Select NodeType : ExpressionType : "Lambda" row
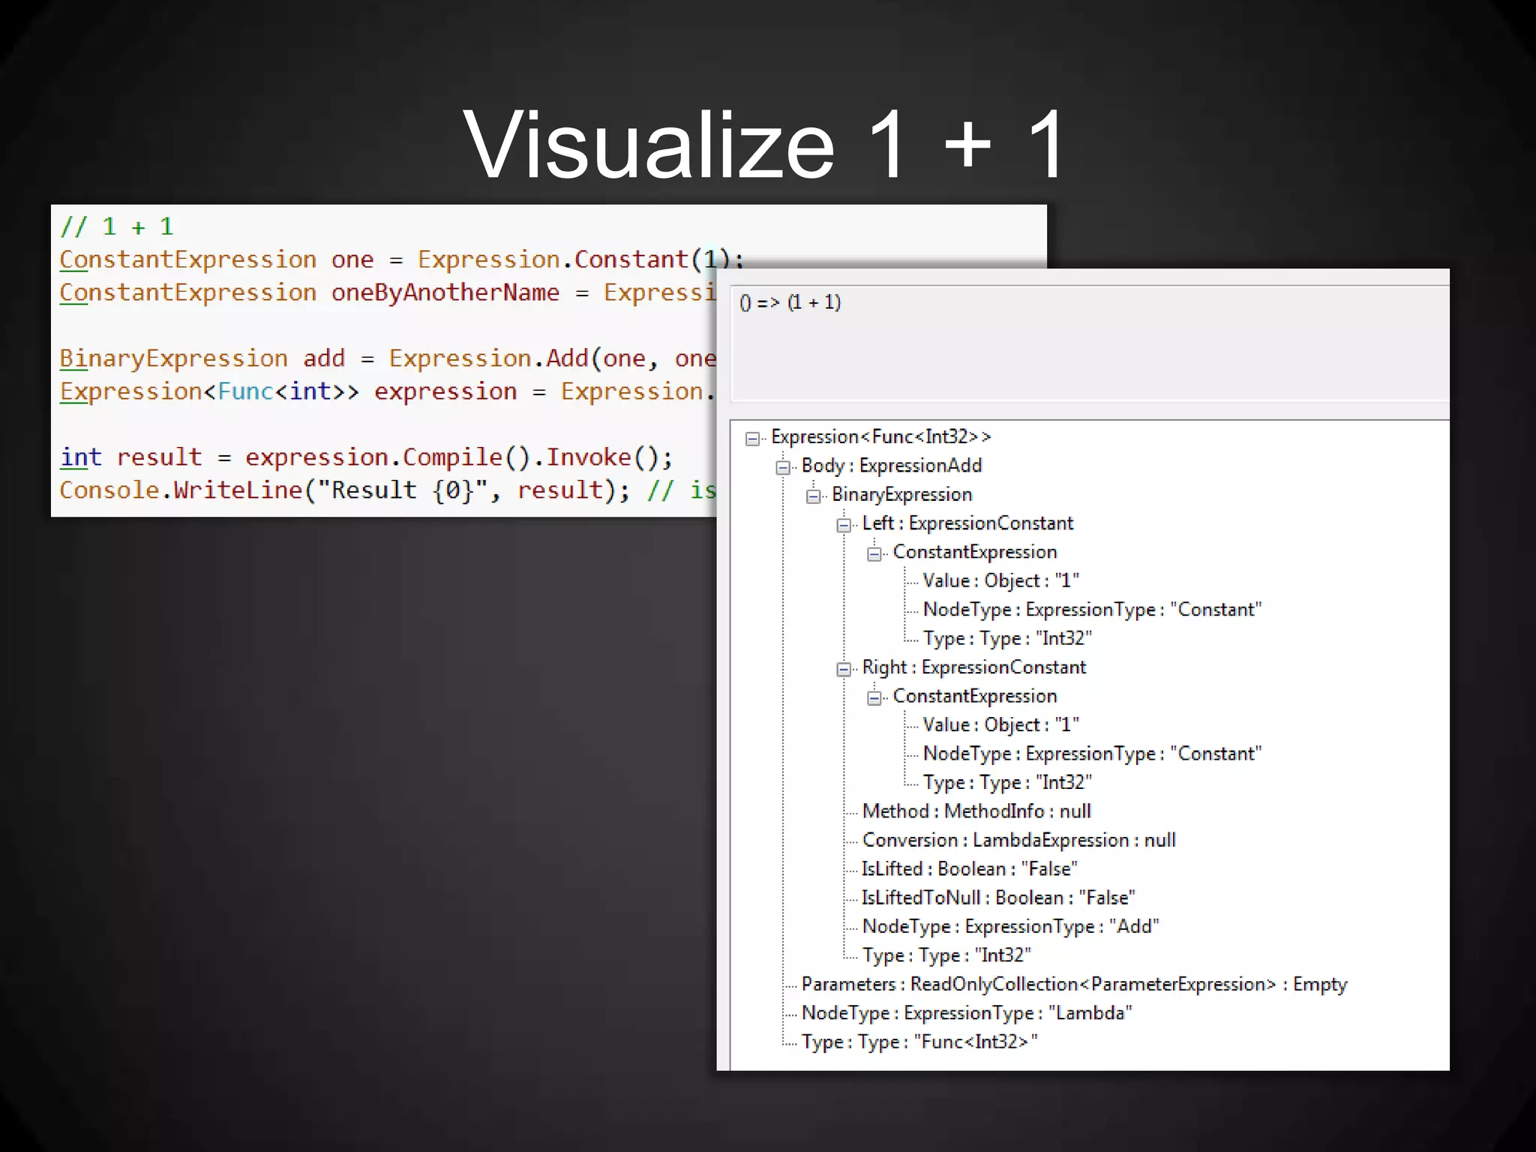This screenshot has height=1152, width=1536. [x=967, y=1013]
